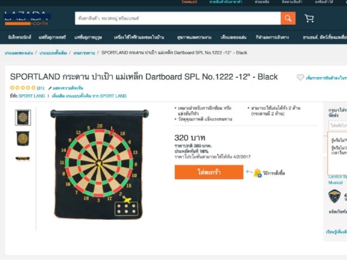The height and width of the screenshot is (260, 347).
Task: Click the orange add-to-cart button
Action: coord(209,172)
